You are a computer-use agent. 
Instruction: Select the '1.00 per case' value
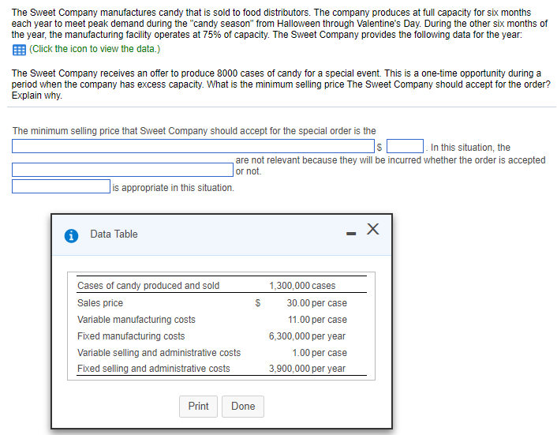(x=320, y=353)
